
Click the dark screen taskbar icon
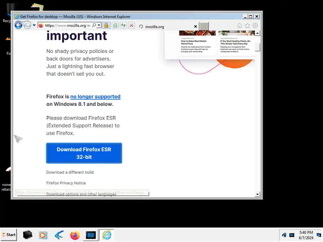(91, 235)
